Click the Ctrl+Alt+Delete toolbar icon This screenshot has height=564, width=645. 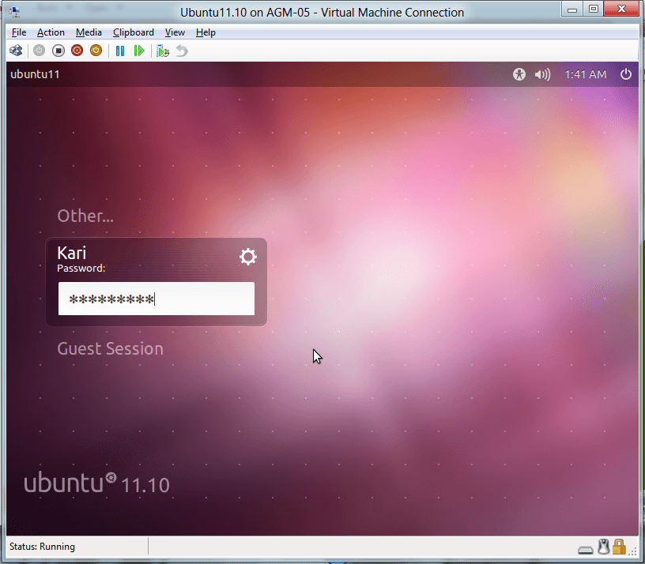[x=16, y=51]
